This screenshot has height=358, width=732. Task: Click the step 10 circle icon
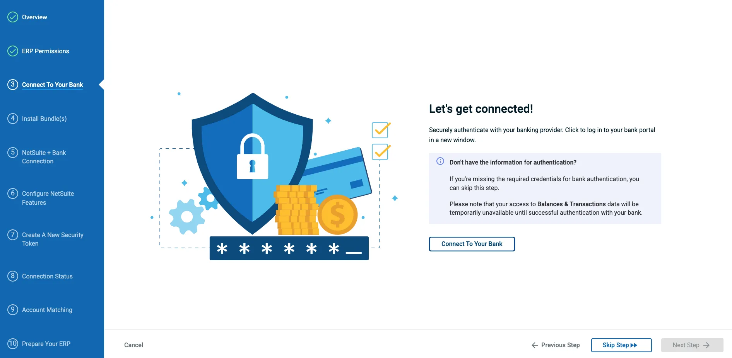[13, 343]
